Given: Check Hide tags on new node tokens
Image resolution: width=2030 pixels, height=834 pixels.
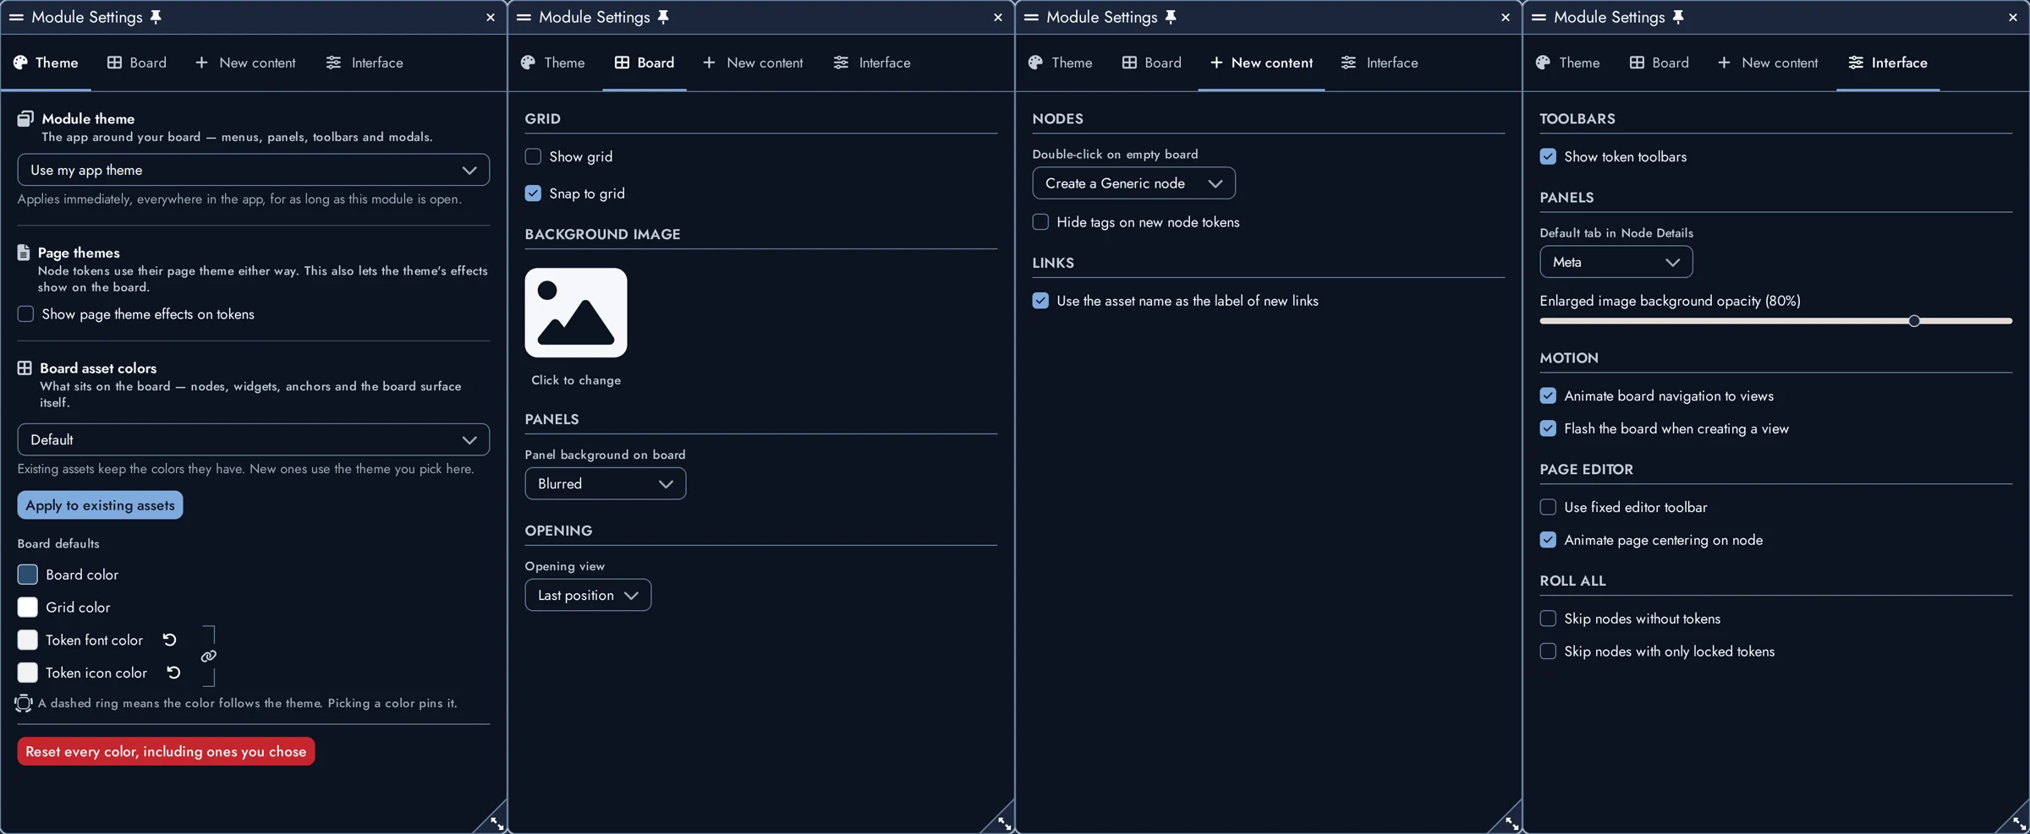Looking at the screenshot, I should (x=1040, y=222).
